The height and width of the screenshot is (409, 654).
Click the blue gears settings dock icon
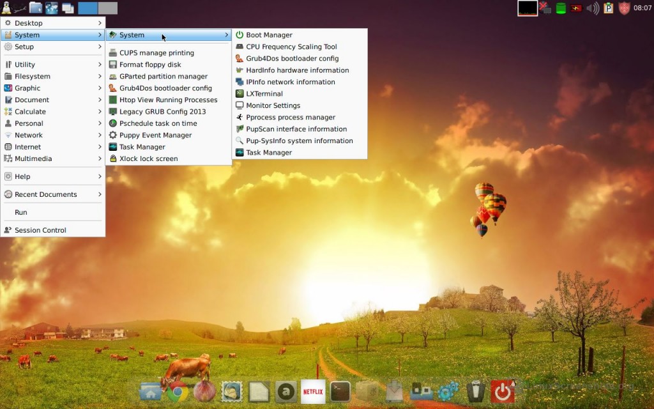(448, 391)
